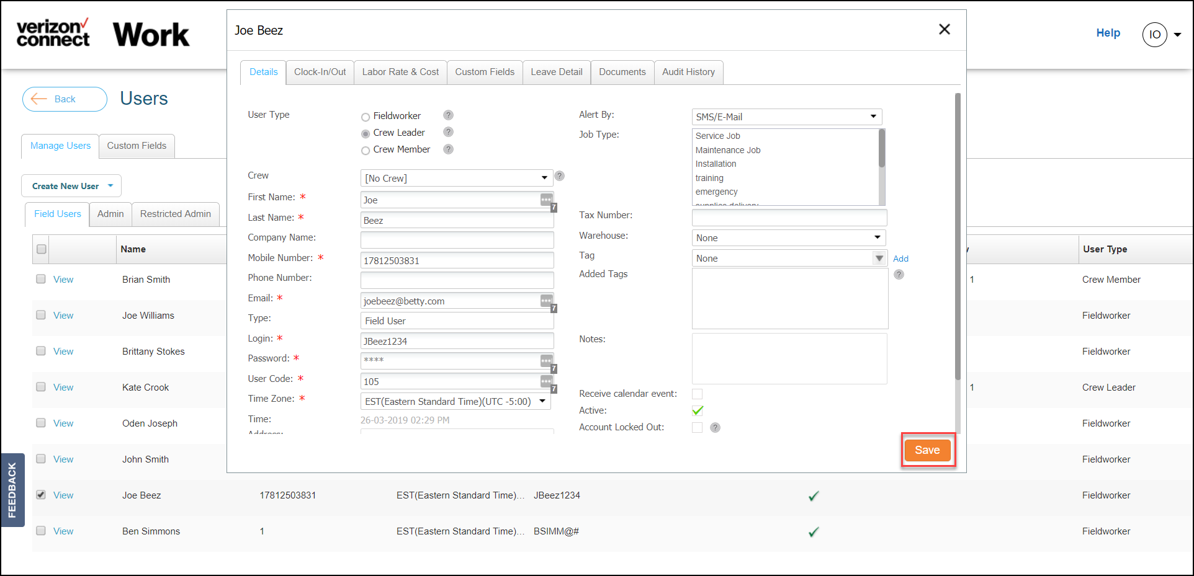Click the IO user avatar icon

click(1154, 35)
